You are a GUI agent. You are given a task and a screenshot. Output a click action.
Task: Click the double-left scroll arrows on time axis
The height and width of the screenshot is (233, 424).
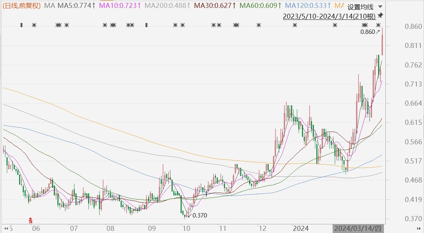6,229
